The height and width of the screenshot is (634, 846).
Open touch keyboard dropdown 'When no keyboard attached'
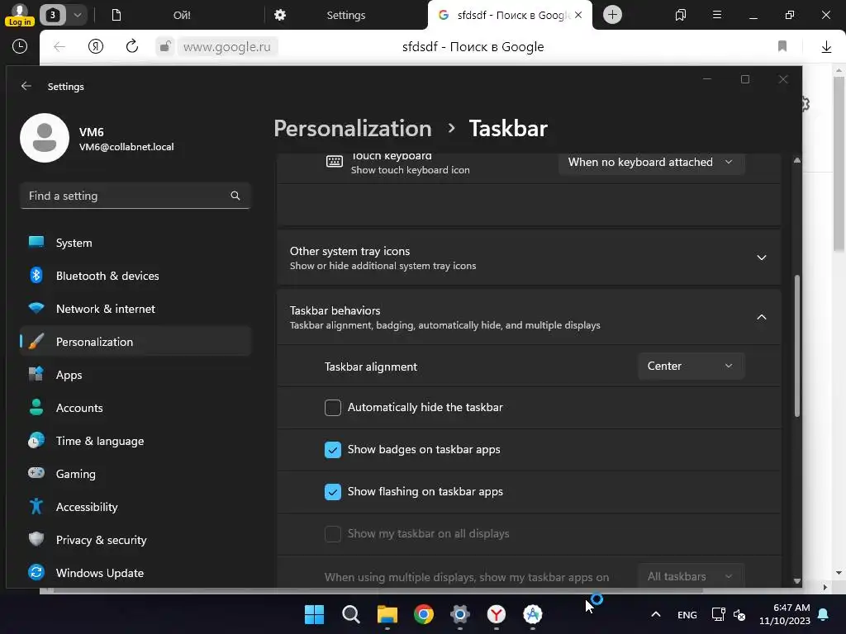(651, 163)
